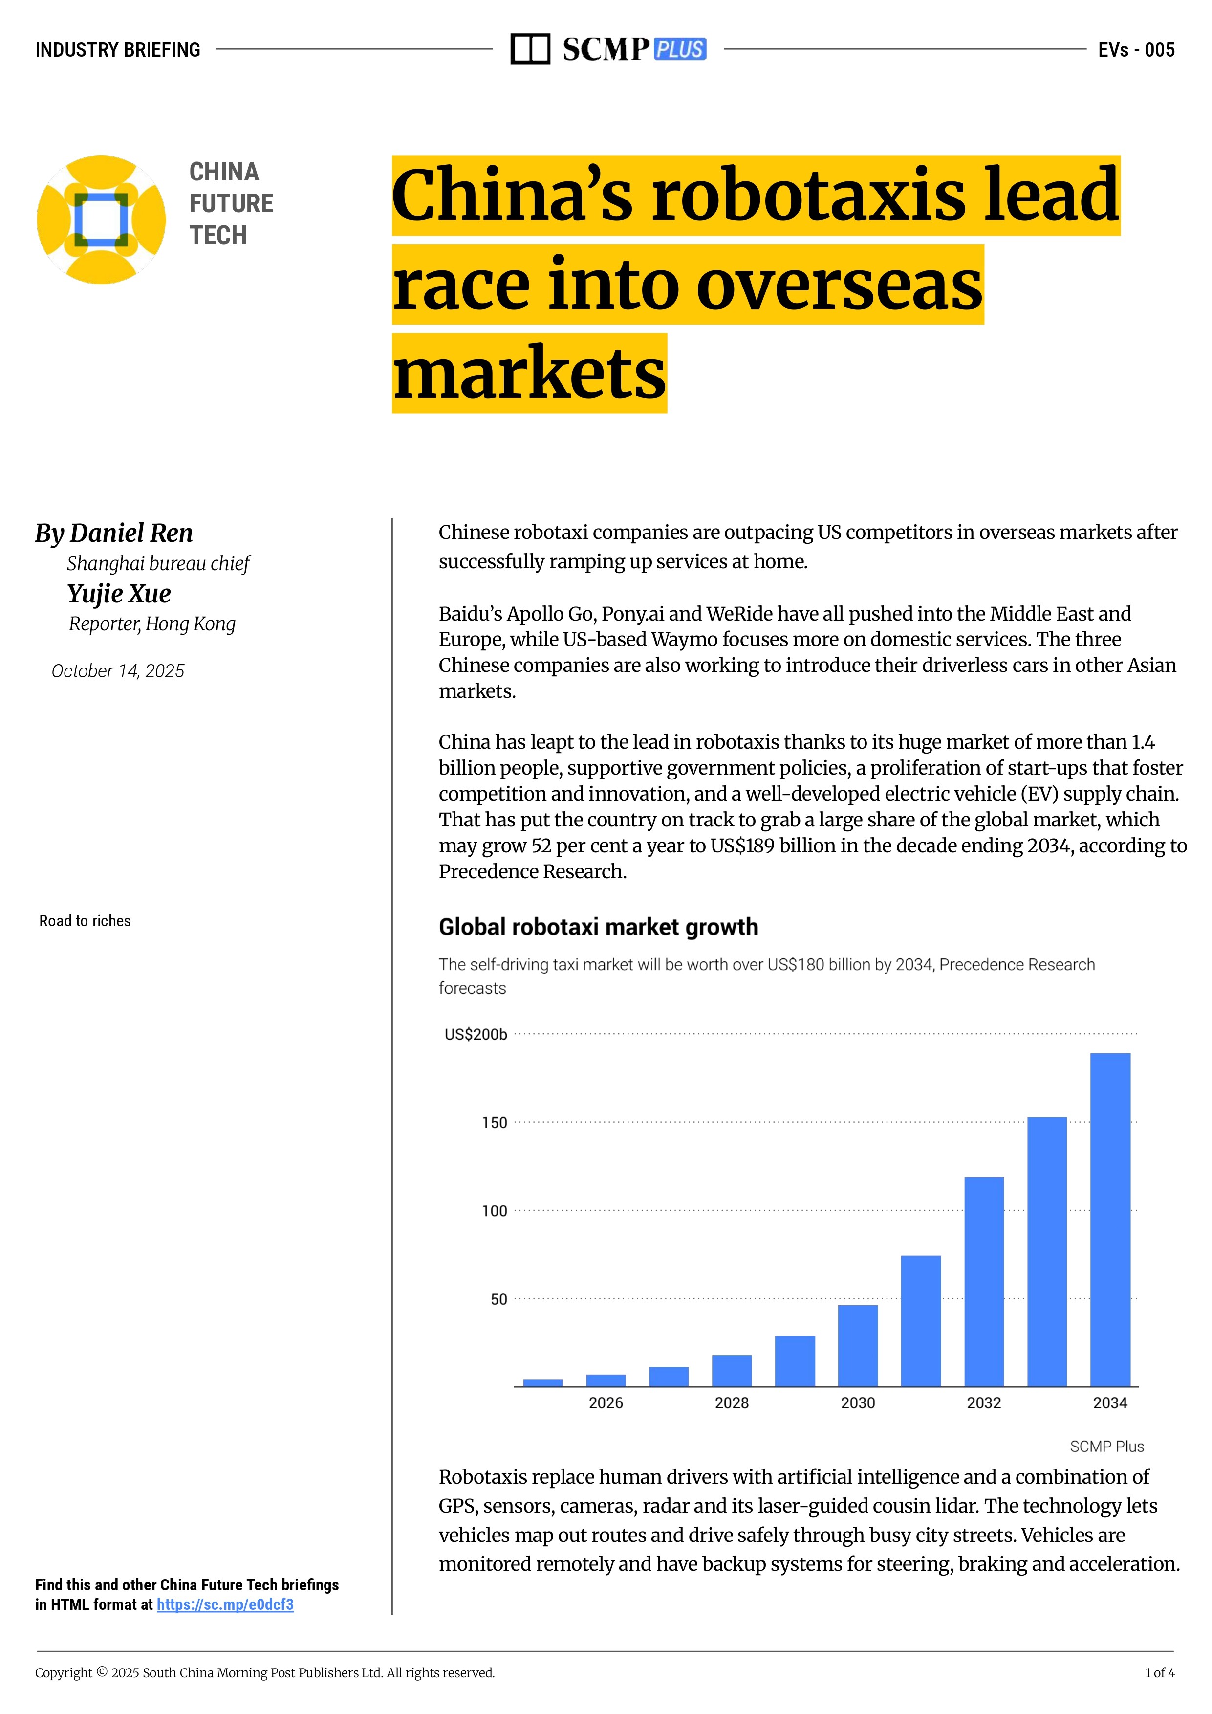Viewport: 1212px width, 1714px height.
Task: Click the 2026 x-axis label
Action: [605, 1402]
